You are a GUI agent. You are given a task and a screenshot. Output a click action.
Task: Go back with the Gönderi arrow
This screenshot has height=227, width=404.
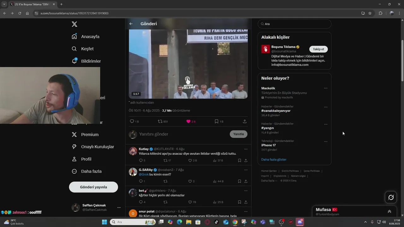(131, 24)
